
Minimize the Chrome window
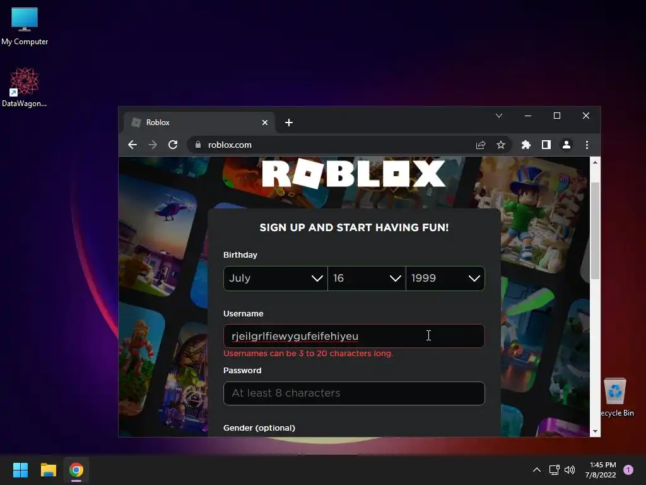click(x=528, y=116)
